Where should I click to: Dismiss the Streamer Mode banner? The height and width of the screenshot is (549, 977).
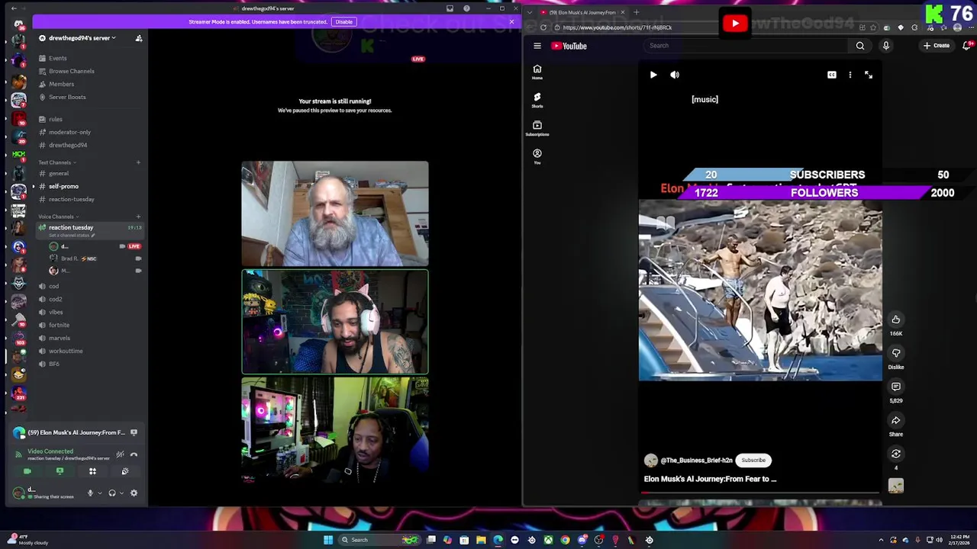tap(511, 22)
